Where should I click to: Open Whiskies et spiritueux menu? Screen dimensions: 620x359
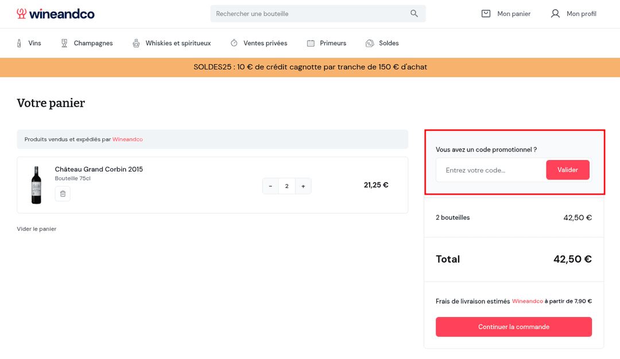click(178, 43)
